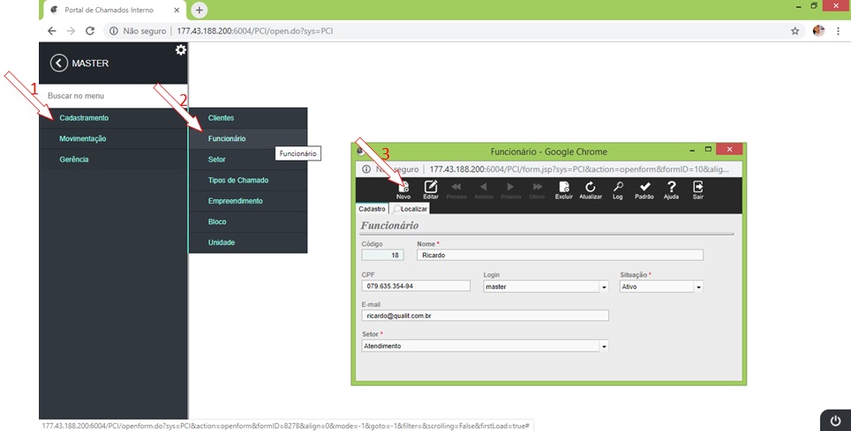Select Empreendimento submenu item

tap(248, 201)
